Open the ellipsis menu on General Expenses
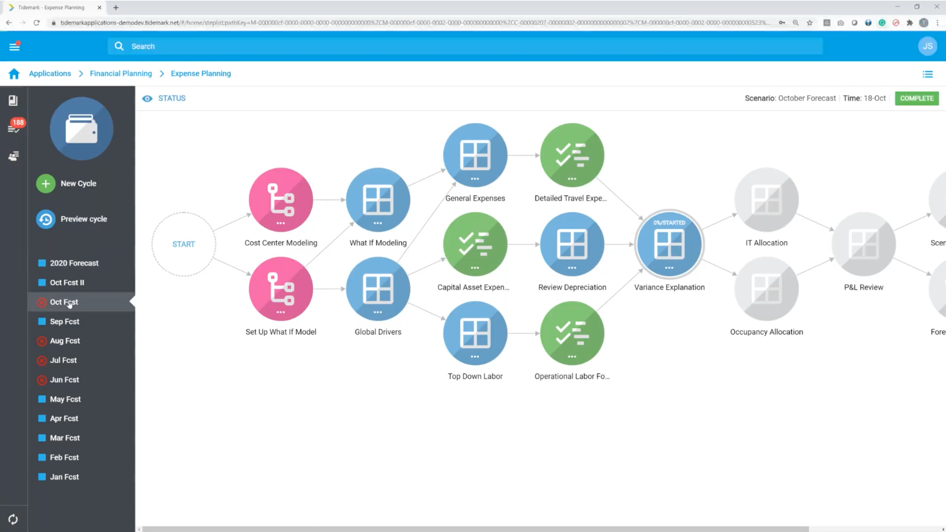 click(x=475, y=179)
